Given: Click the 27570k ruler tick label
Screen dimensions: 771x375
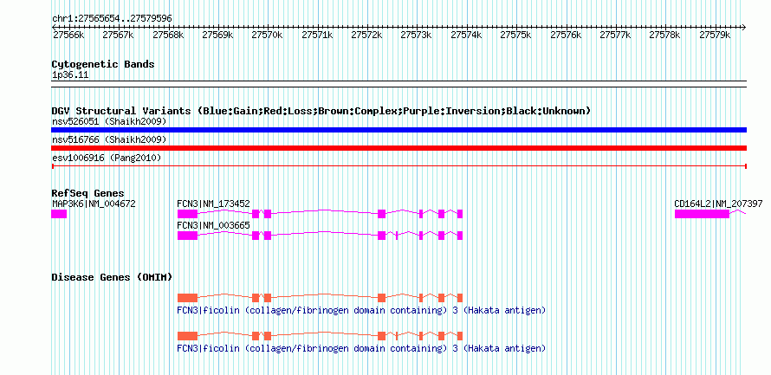Looking at the screenshot, I should click(267, 35).
